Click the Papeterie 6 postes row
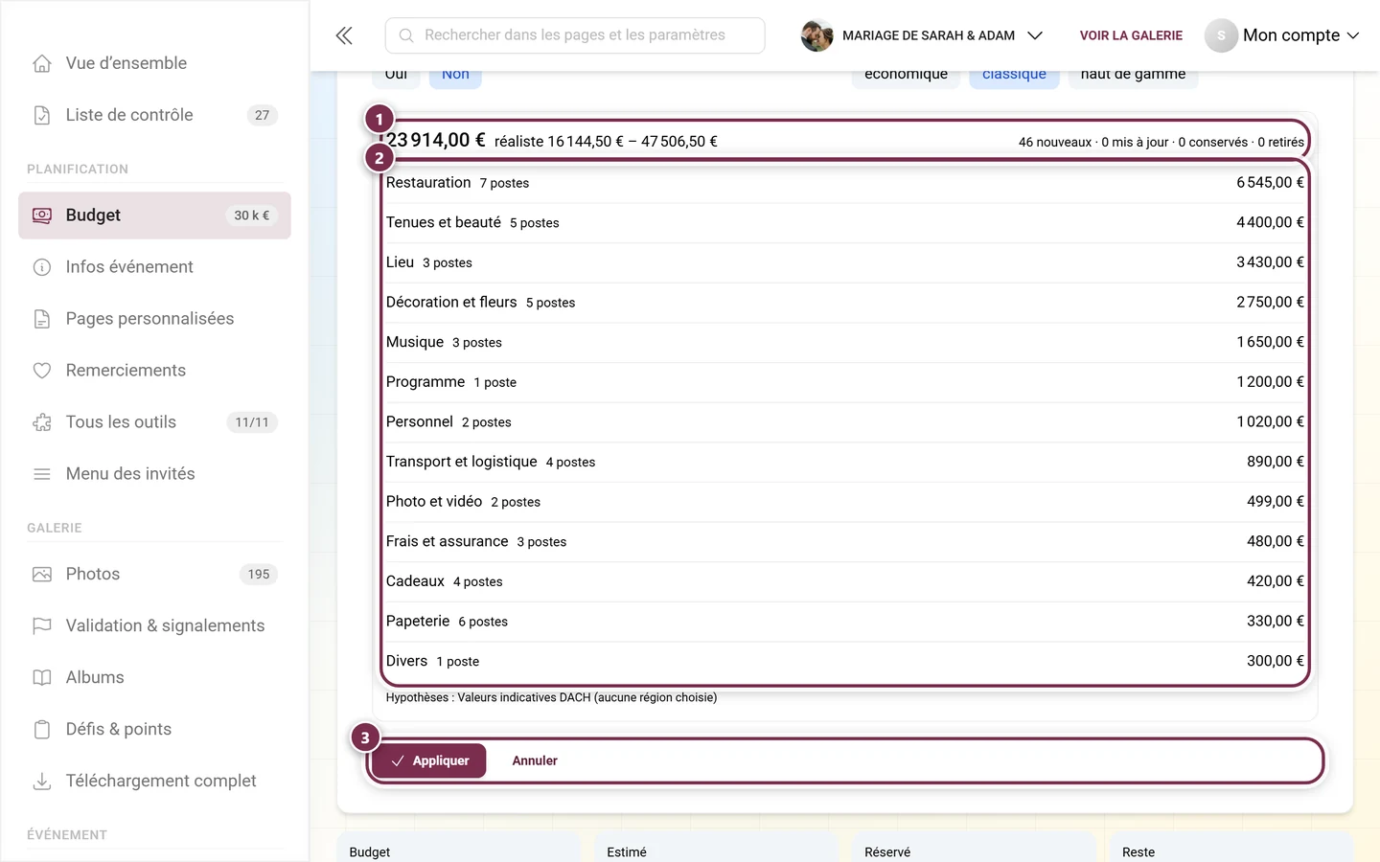Viewport: 1380px width, 862px height. (x=844, y=622)
